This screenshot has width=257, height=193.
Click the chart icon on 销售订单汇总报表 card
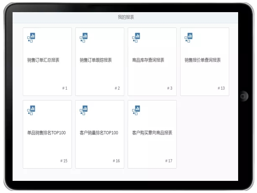(x=31, y=38)
